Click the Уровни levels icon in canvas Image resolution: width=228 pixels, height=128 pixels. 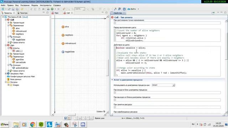click(x=104, y=111)
